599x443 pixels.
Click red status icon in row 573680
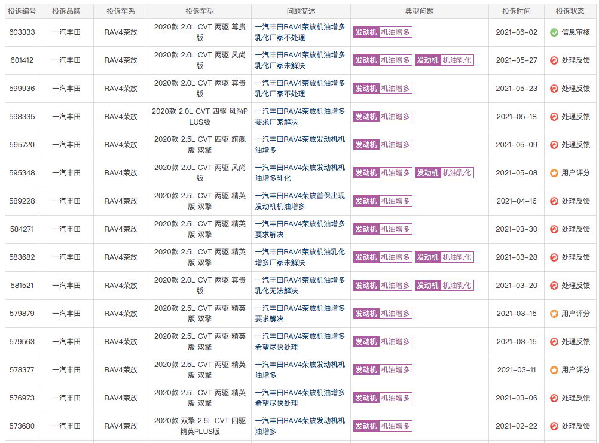[554, 426]
